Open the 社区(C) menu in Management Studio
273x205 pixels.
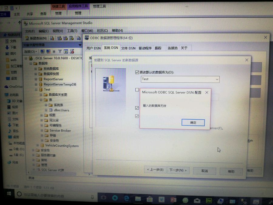tap(102, 30)
